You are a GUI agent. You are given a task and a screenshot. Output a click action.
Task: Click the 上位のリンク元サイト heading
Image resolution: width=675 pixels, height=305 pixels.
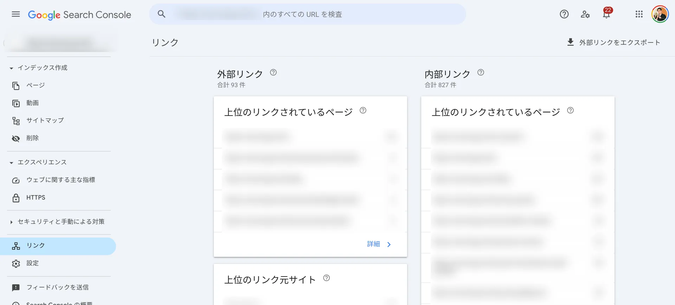pyautogui.click(x=270, y=280)
